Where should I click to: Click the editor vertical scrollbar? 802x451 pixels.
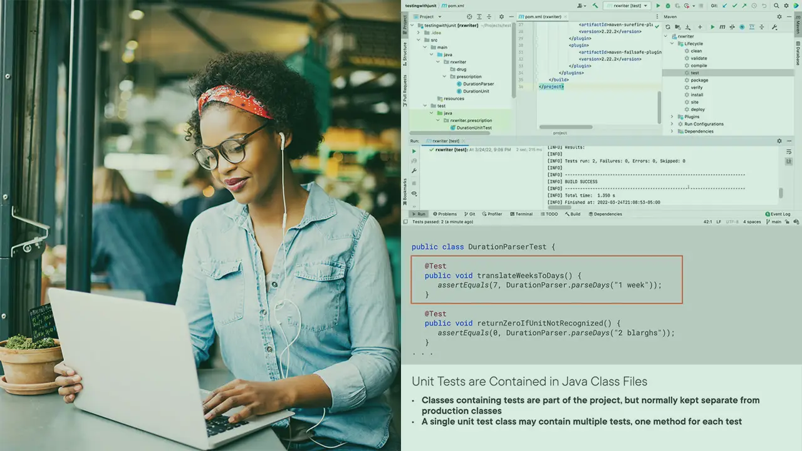click(659, 107)
